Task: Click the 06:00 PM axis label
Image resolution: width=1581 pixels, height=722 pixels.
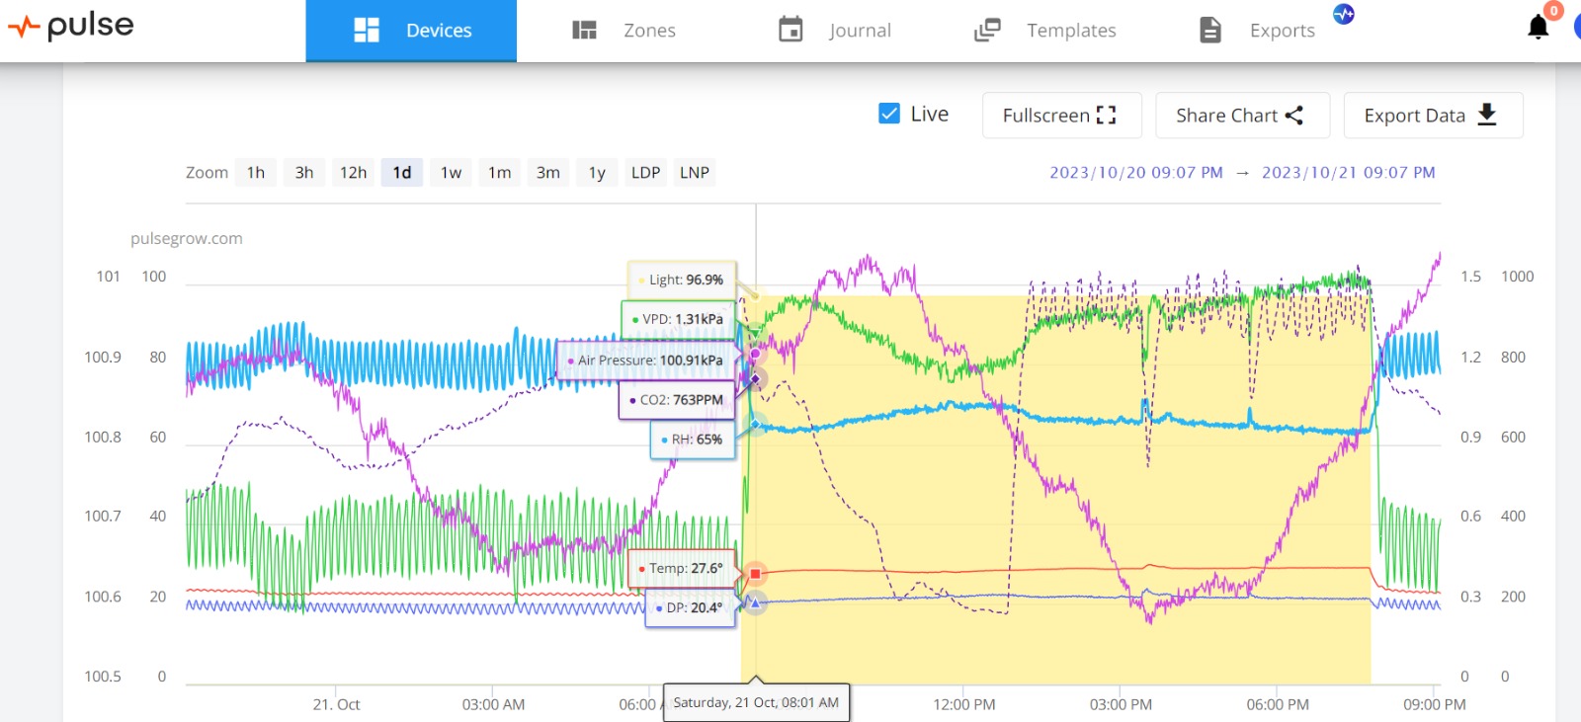Action: click(1278, 705)
